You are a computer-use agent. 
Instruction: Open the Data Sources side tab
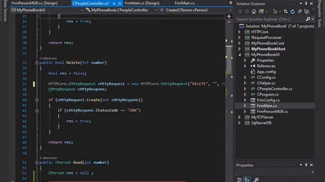(5, 11)
